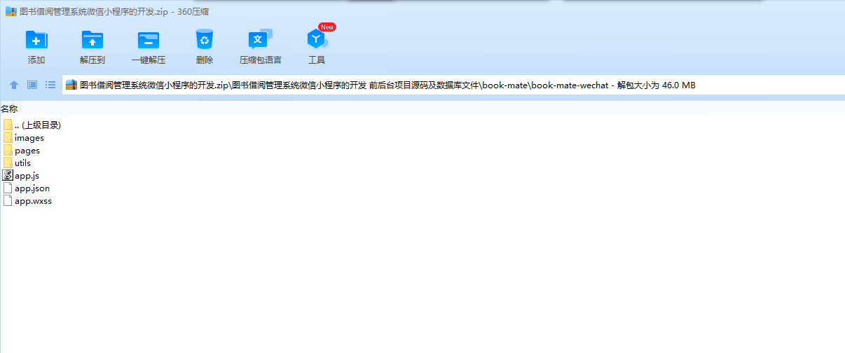This screenshot has height=353, width=845.
Task: Switch to list view mode
Action: [x=50, y=85]
